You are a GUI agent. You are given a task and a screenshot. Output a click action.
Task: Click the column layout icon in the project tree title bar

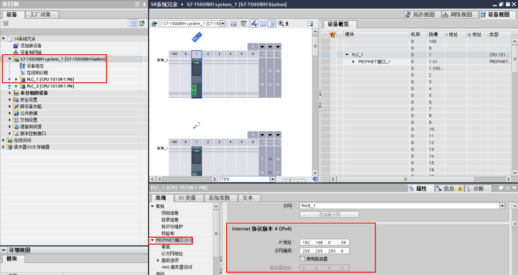click(x=137, y=4)
